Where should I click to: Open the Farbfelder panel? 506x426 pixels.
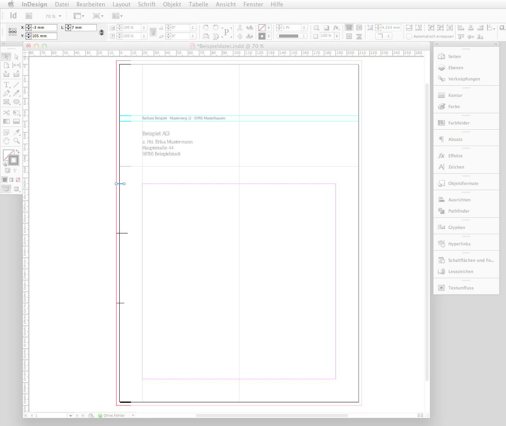coord(458,123)
